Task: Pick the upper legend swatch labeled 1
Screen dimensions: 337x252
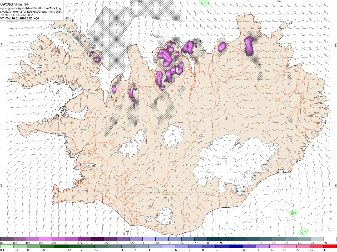Action: pos(71,239)
